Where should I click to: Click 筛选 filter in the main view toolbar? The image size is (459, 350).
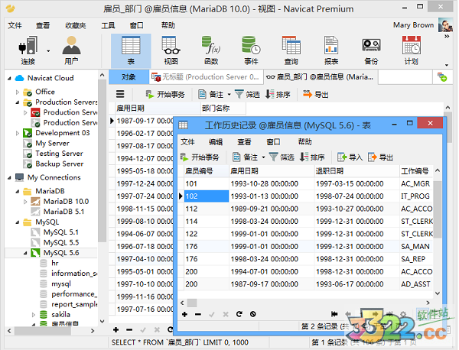[x=247, y=94]
